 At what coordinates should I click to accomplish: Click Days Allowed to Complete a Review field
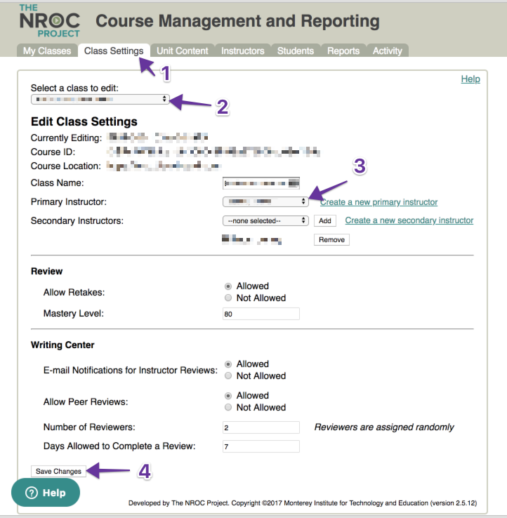click(x=261, y=446)
